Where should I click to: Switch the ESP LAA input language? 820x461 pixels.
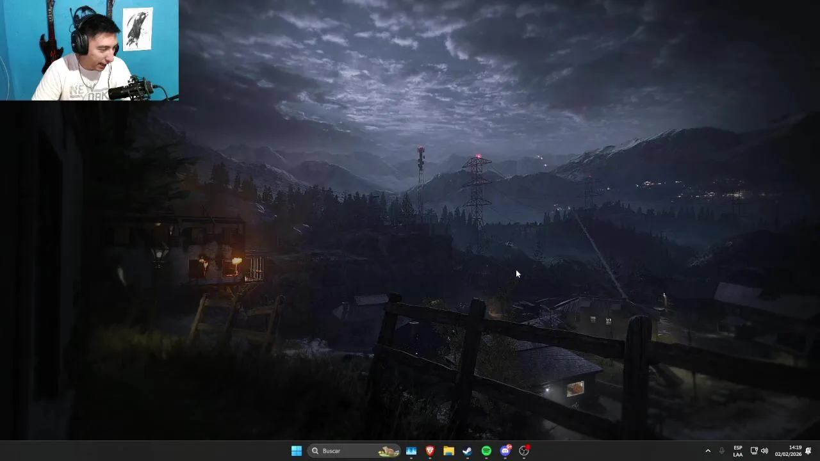tap(738, 451)
